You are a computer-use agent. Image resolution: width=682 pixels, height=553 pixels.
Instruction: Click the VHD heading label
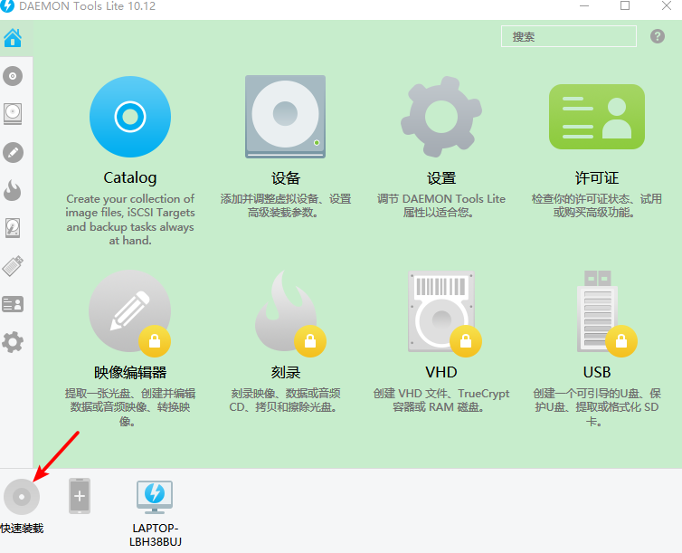click(x=441, y=372)
